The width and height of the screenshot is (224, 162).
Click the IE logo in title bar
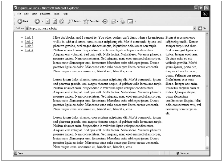tap(15, 8)
